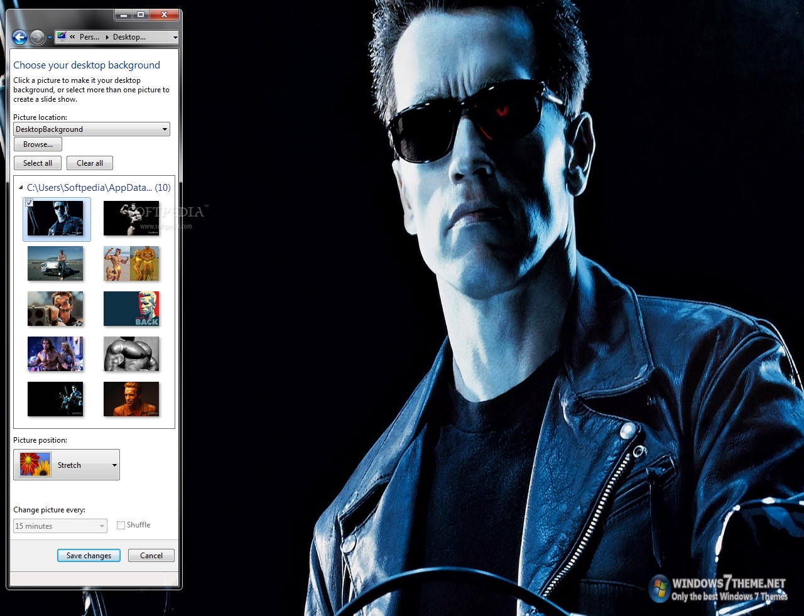Click the 'Picture location:' label
The image size is (804, 616).
[40, 117]
